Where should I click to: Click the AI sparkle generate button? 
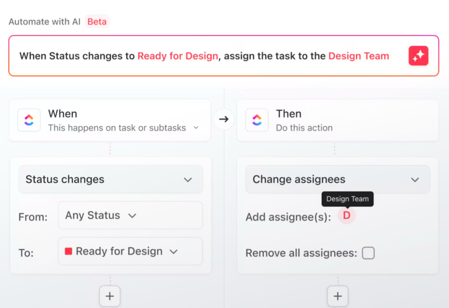tap(418, 56)
